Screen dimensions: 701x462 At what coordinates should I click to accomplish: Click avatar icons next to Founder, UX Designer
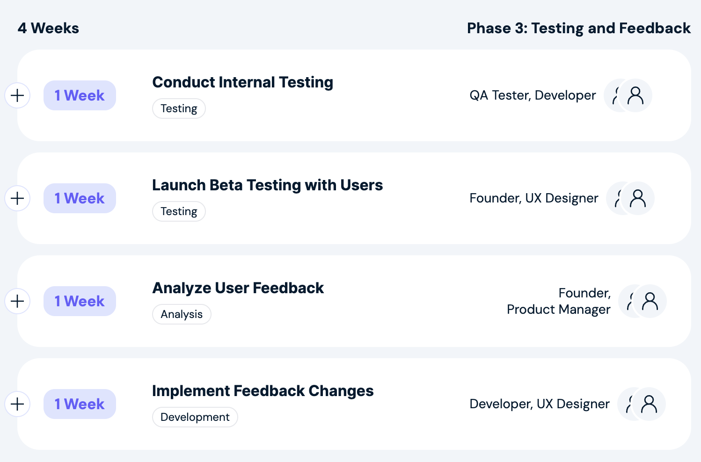pyautogui.click(x=630, y=198)
